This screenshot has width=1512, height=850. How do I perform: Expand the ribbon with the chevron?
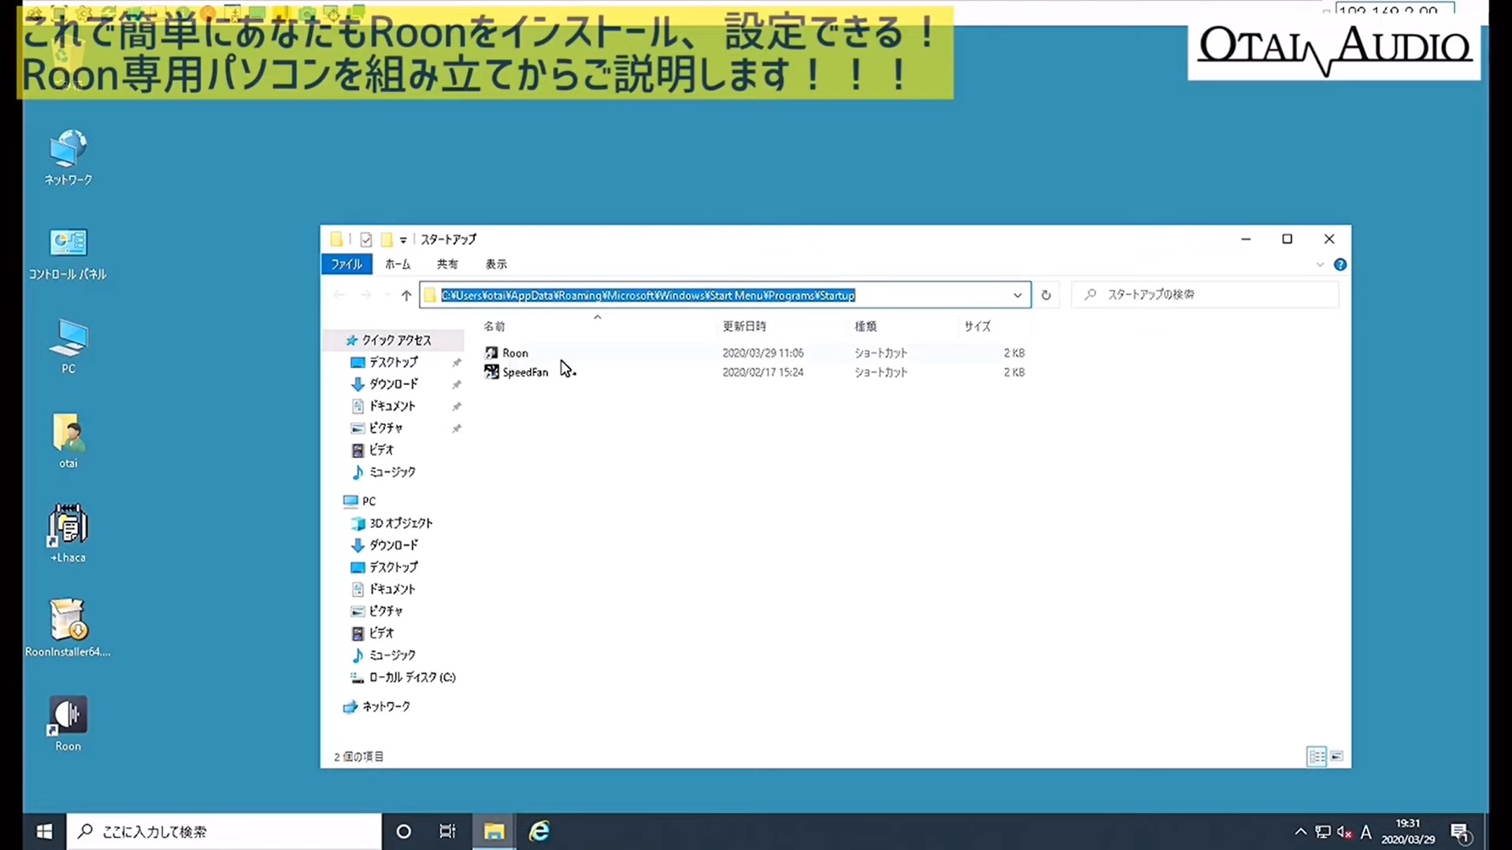tap(1320, 264)
